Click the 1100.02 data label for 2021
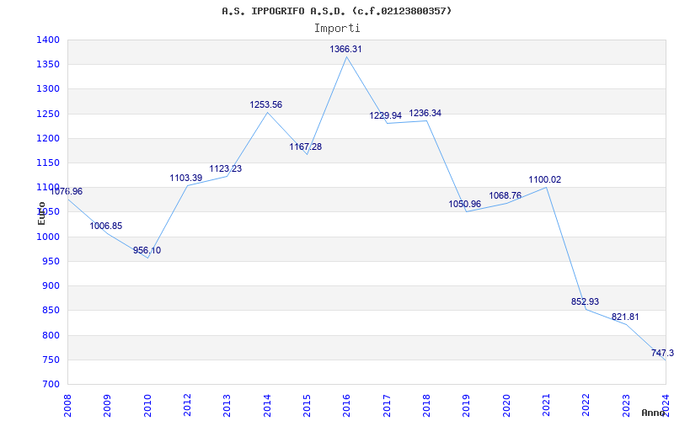674x421 pixels. point(544,179)
